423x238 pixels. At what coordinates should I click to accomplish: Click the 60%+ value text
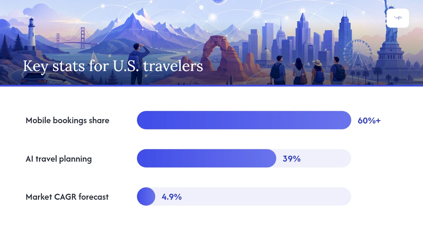(369, 120)
